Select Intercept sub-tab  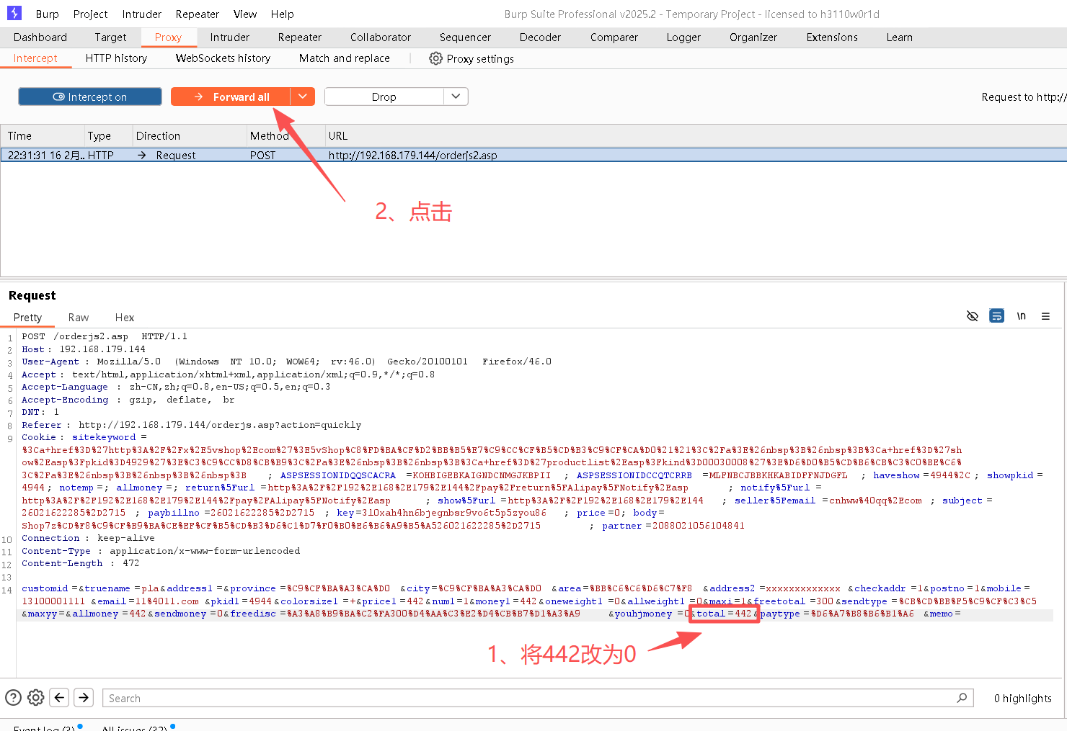tap(35, 58)
